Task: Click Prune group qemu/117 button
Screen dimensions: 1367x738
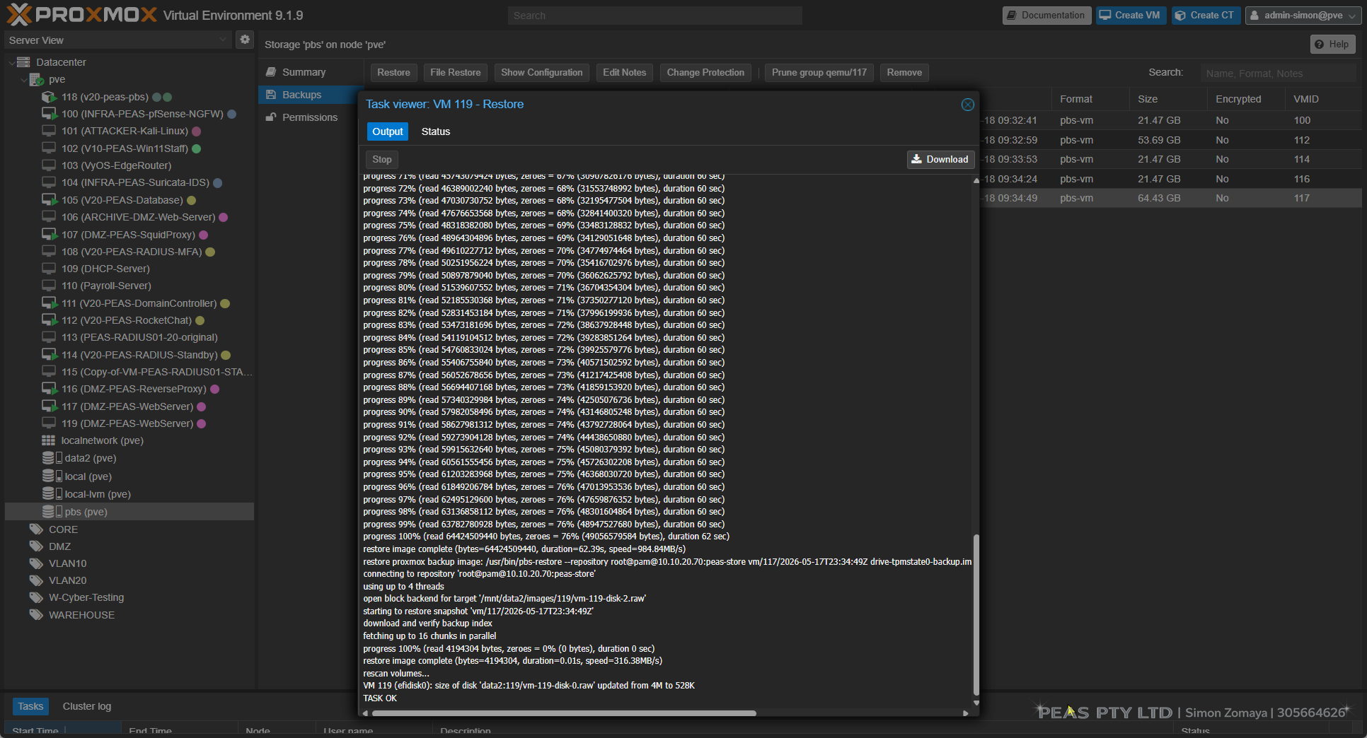Action: point(819,72)
